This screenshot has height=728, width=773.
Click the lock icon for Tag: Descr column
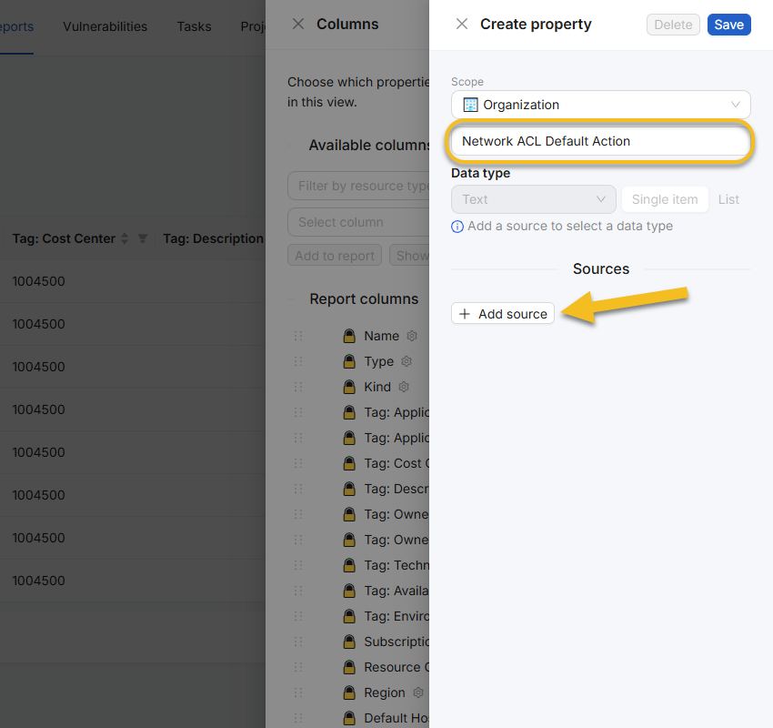click(x=349, y=489)
